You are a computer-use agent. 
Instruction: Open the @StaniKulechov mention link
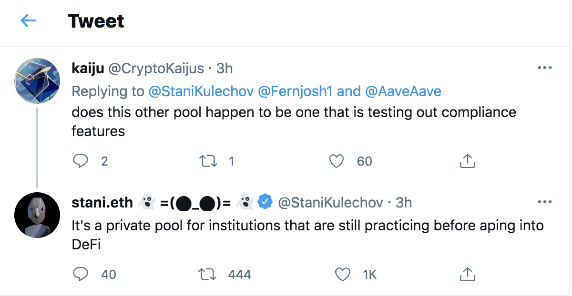click(201, 91)
